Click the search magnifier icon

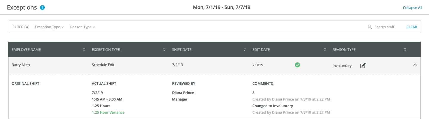coord(370,27)
